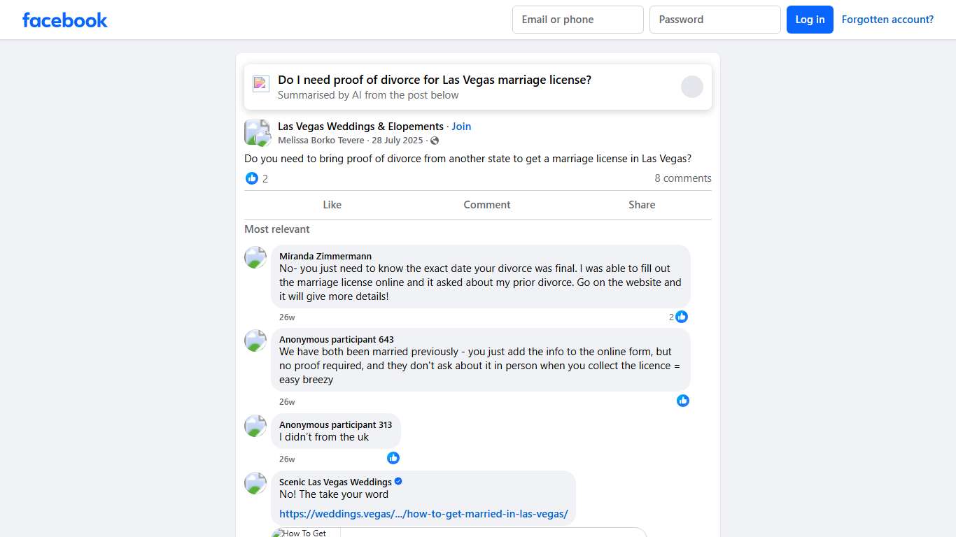Click the public globe icon beside post date
This screenshot has height=537, width=956.
(435, 141)
